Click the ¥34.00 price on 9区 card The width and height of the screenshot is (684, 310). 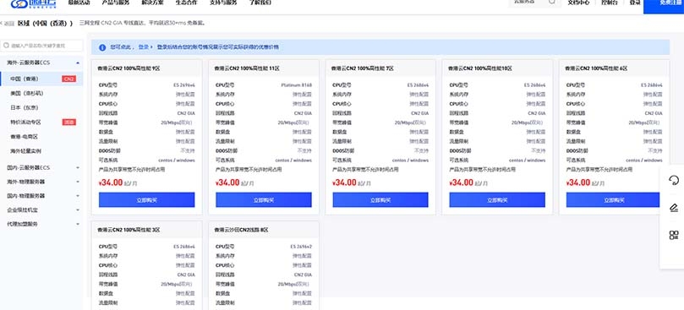click(x=111, y=182)
